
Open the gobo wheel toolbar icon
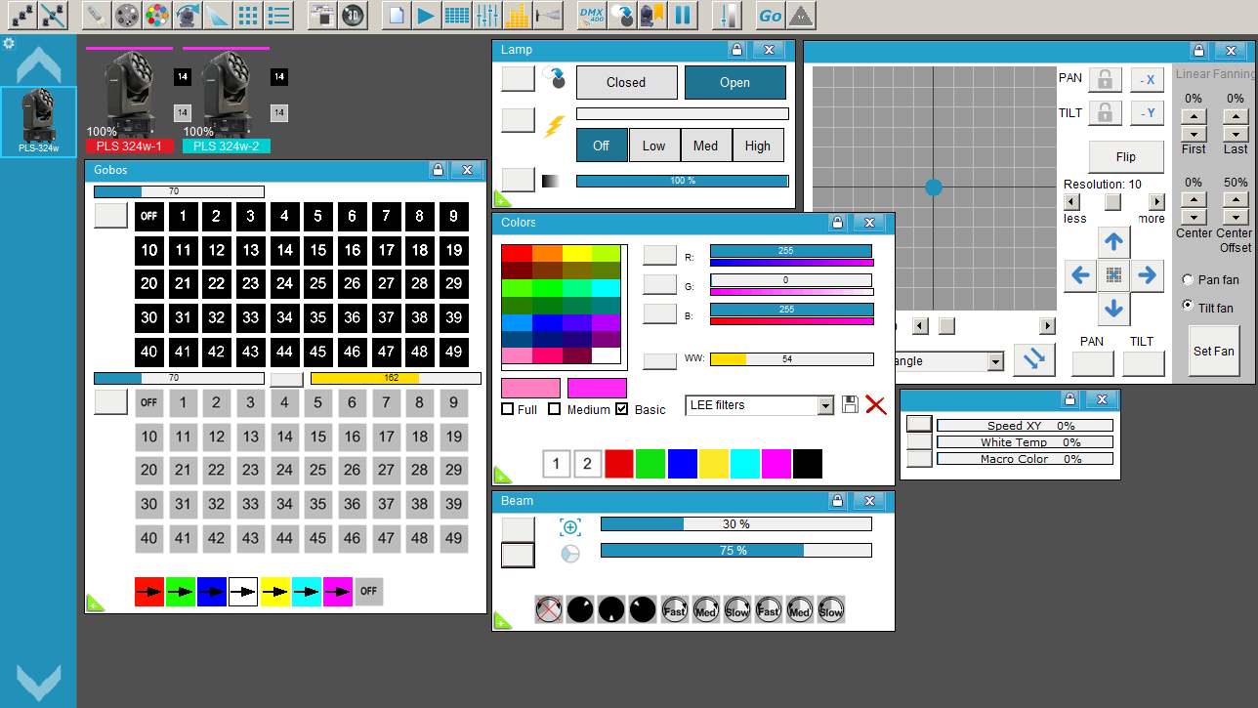(x=126, y=16)
